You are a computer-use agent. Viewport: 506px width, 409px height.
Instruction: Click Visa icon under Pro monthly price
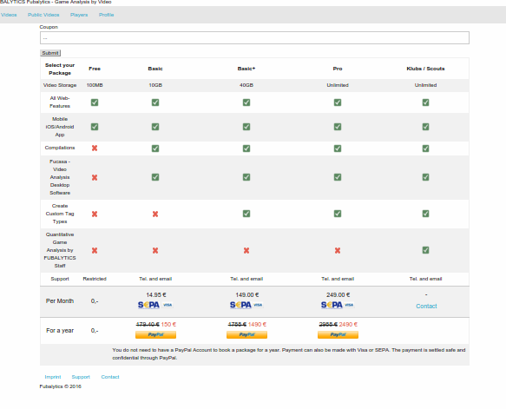pyautogui.click(x=349, y=305)
